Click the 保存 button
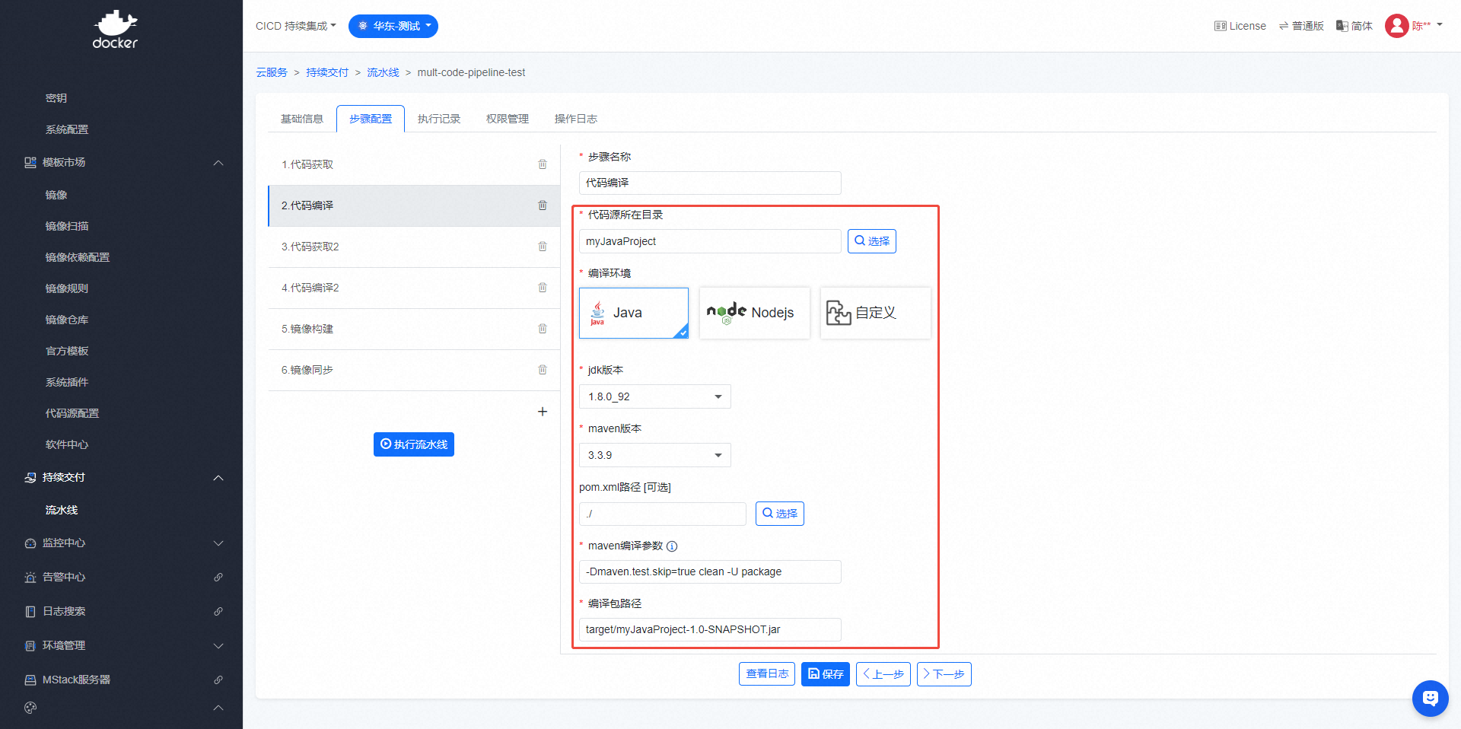 click(825, 674)
